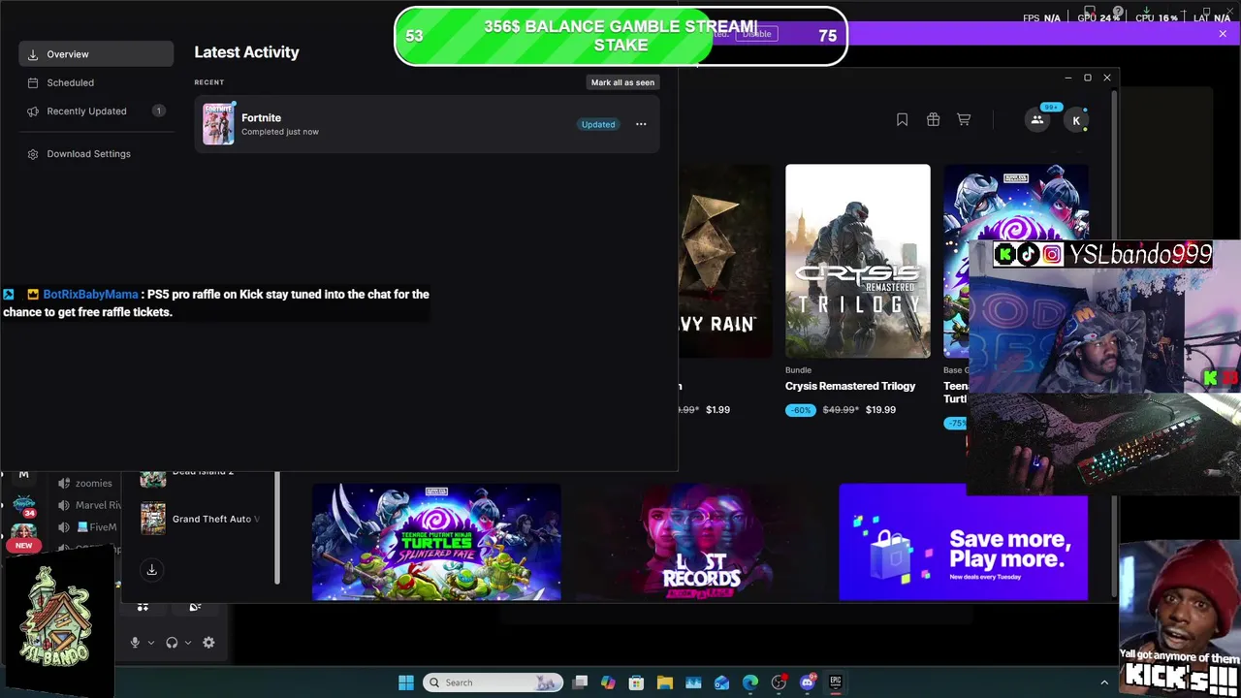Open the Save more, Play more banner

[x=963, y=542]
